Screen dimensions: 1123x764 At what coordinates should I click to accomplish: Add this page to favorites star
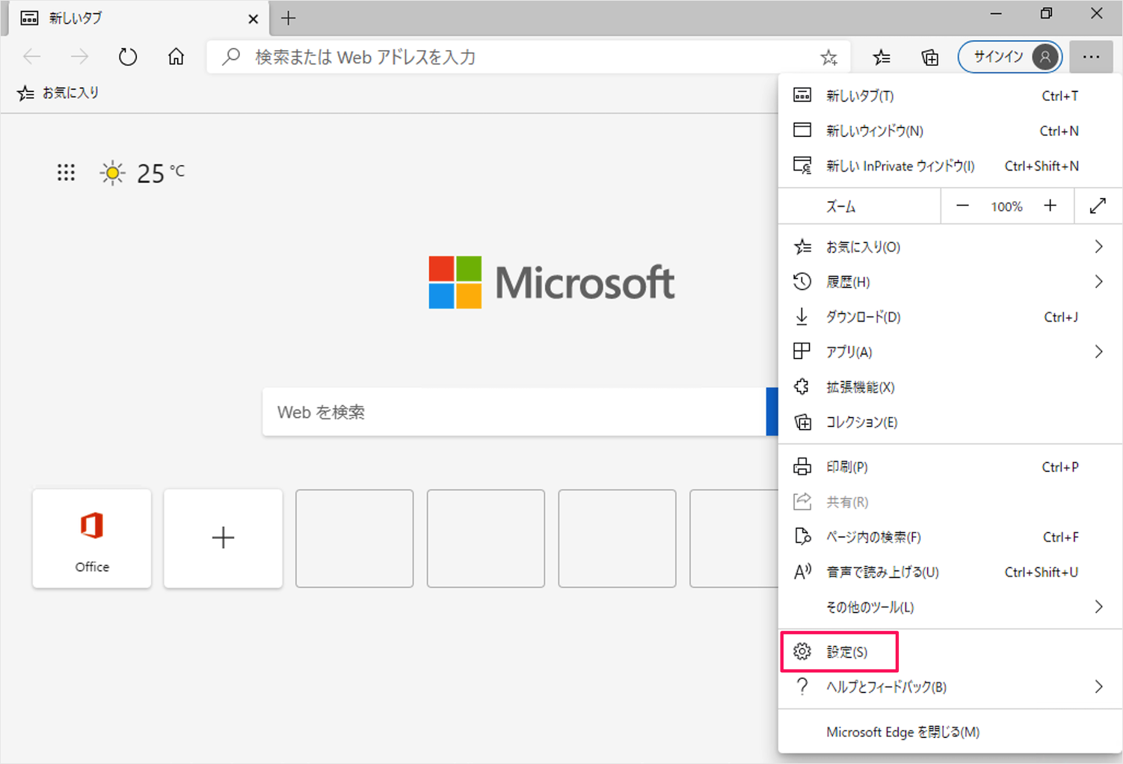[828, 58]
